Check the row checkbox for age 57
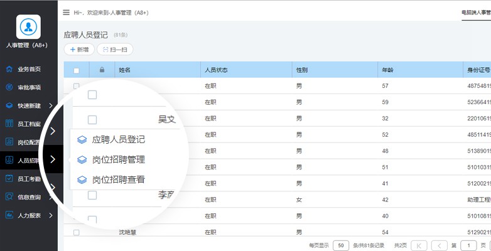Viewport: 491px width, 251px height. click(x=77, y=86)
